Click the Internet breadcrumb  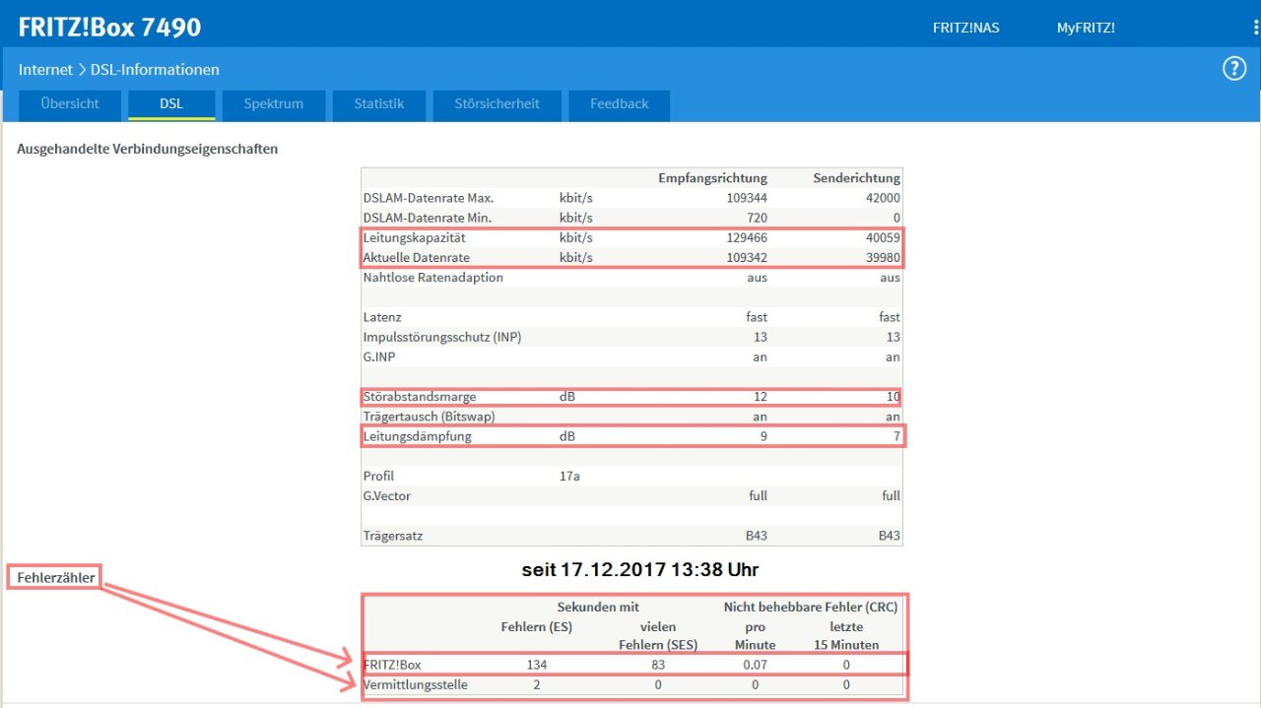(45, 70)
